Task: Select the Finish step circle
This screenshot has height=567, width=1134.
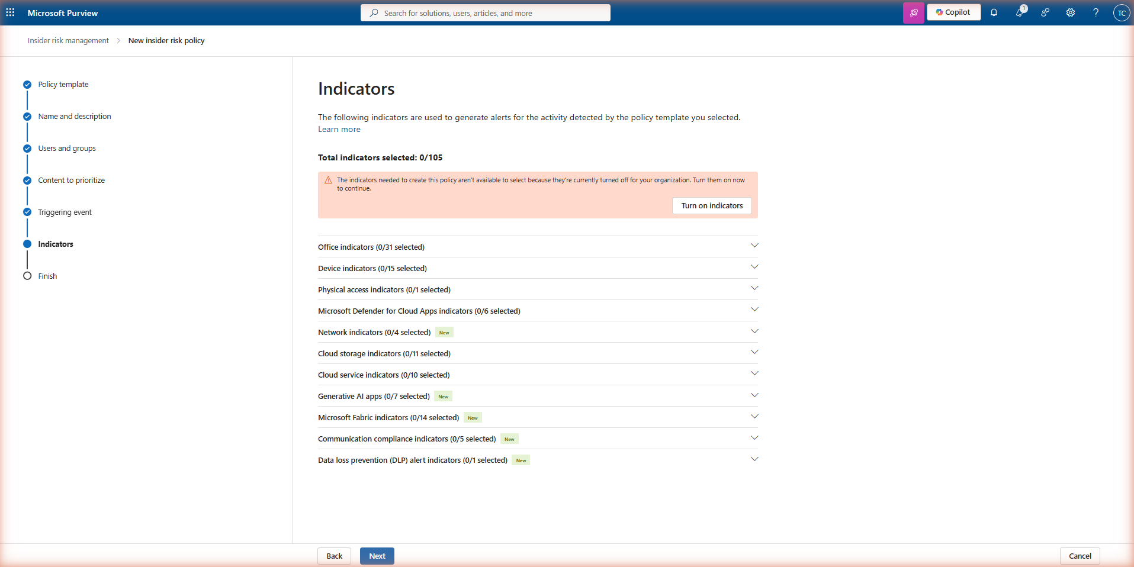Action: 27,276
